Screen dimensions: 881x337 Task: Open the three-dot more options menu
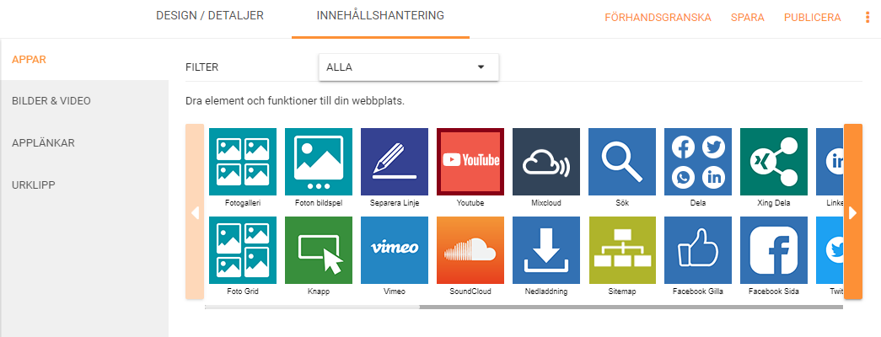pos(868,18)
